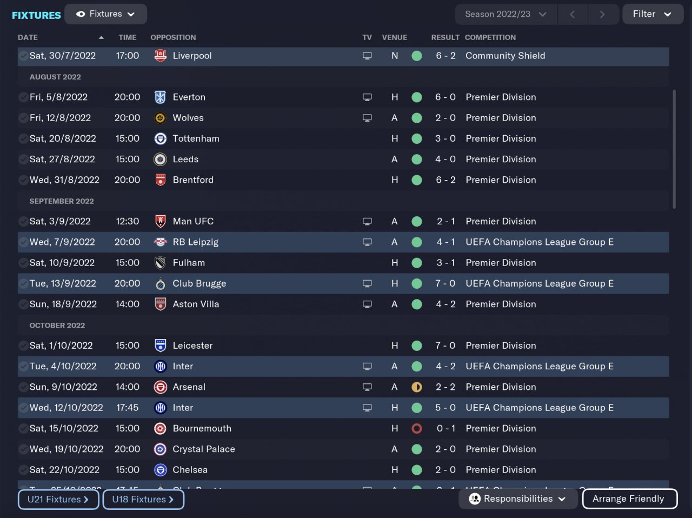692x518 pixels.
Task: Click the TV broadcast icon for Wolves match
Action: (367, 118)
